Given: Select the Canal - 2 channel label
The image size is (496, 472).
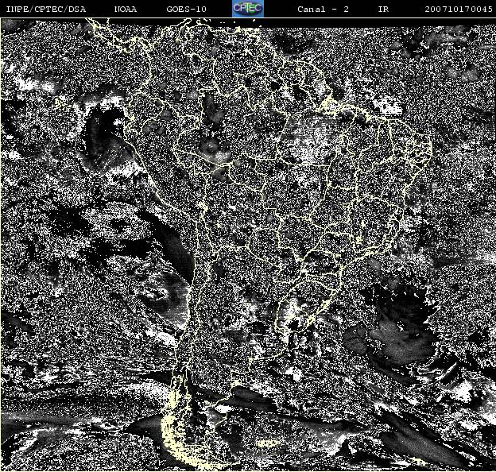Looking at the screenshot, I should (323, 9).
